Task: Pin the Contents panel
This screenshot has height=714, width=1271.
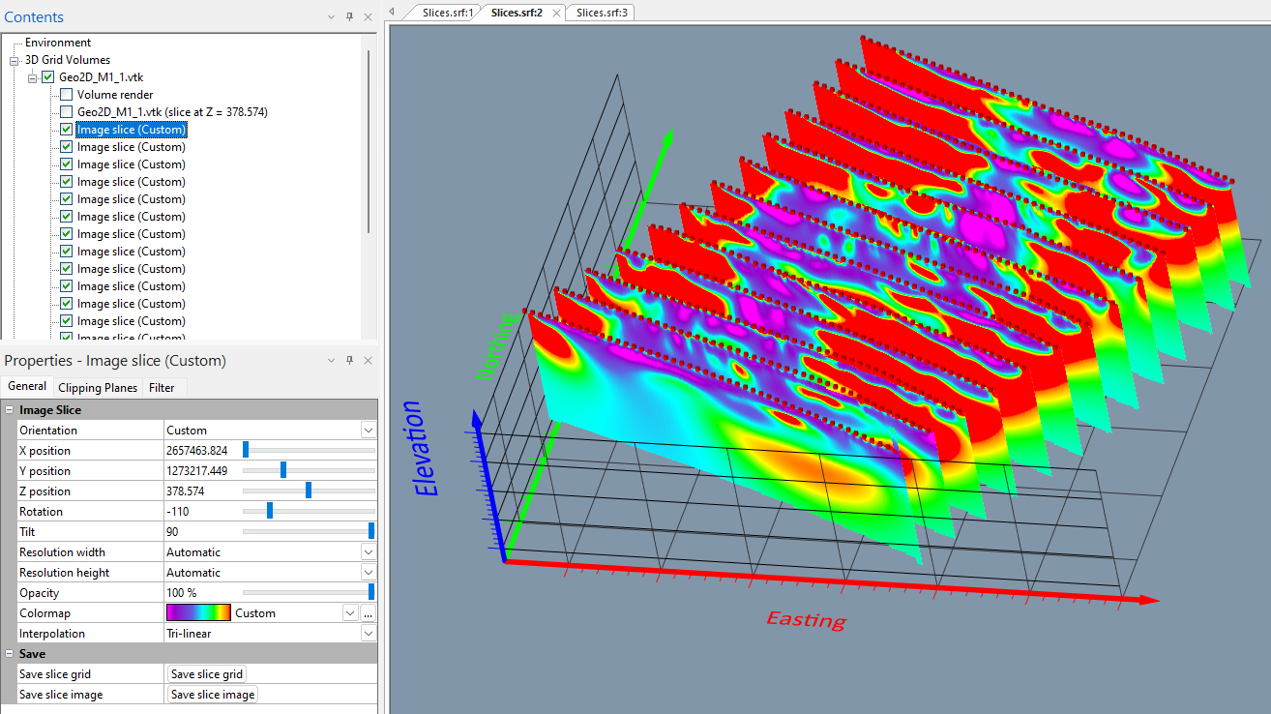Action: coord(349,17)
